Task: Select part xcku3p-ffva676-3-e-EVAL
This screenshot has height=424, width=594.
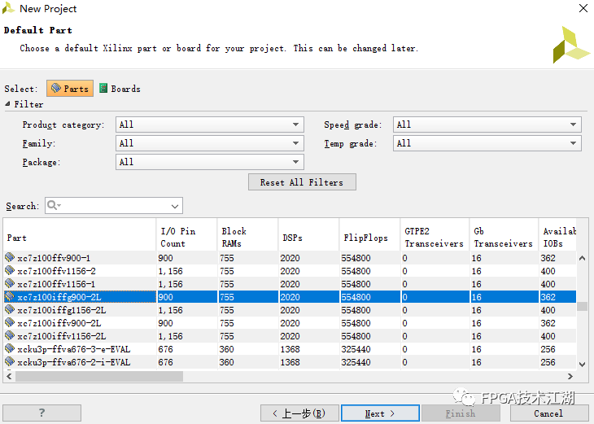Action: (74, 349)
